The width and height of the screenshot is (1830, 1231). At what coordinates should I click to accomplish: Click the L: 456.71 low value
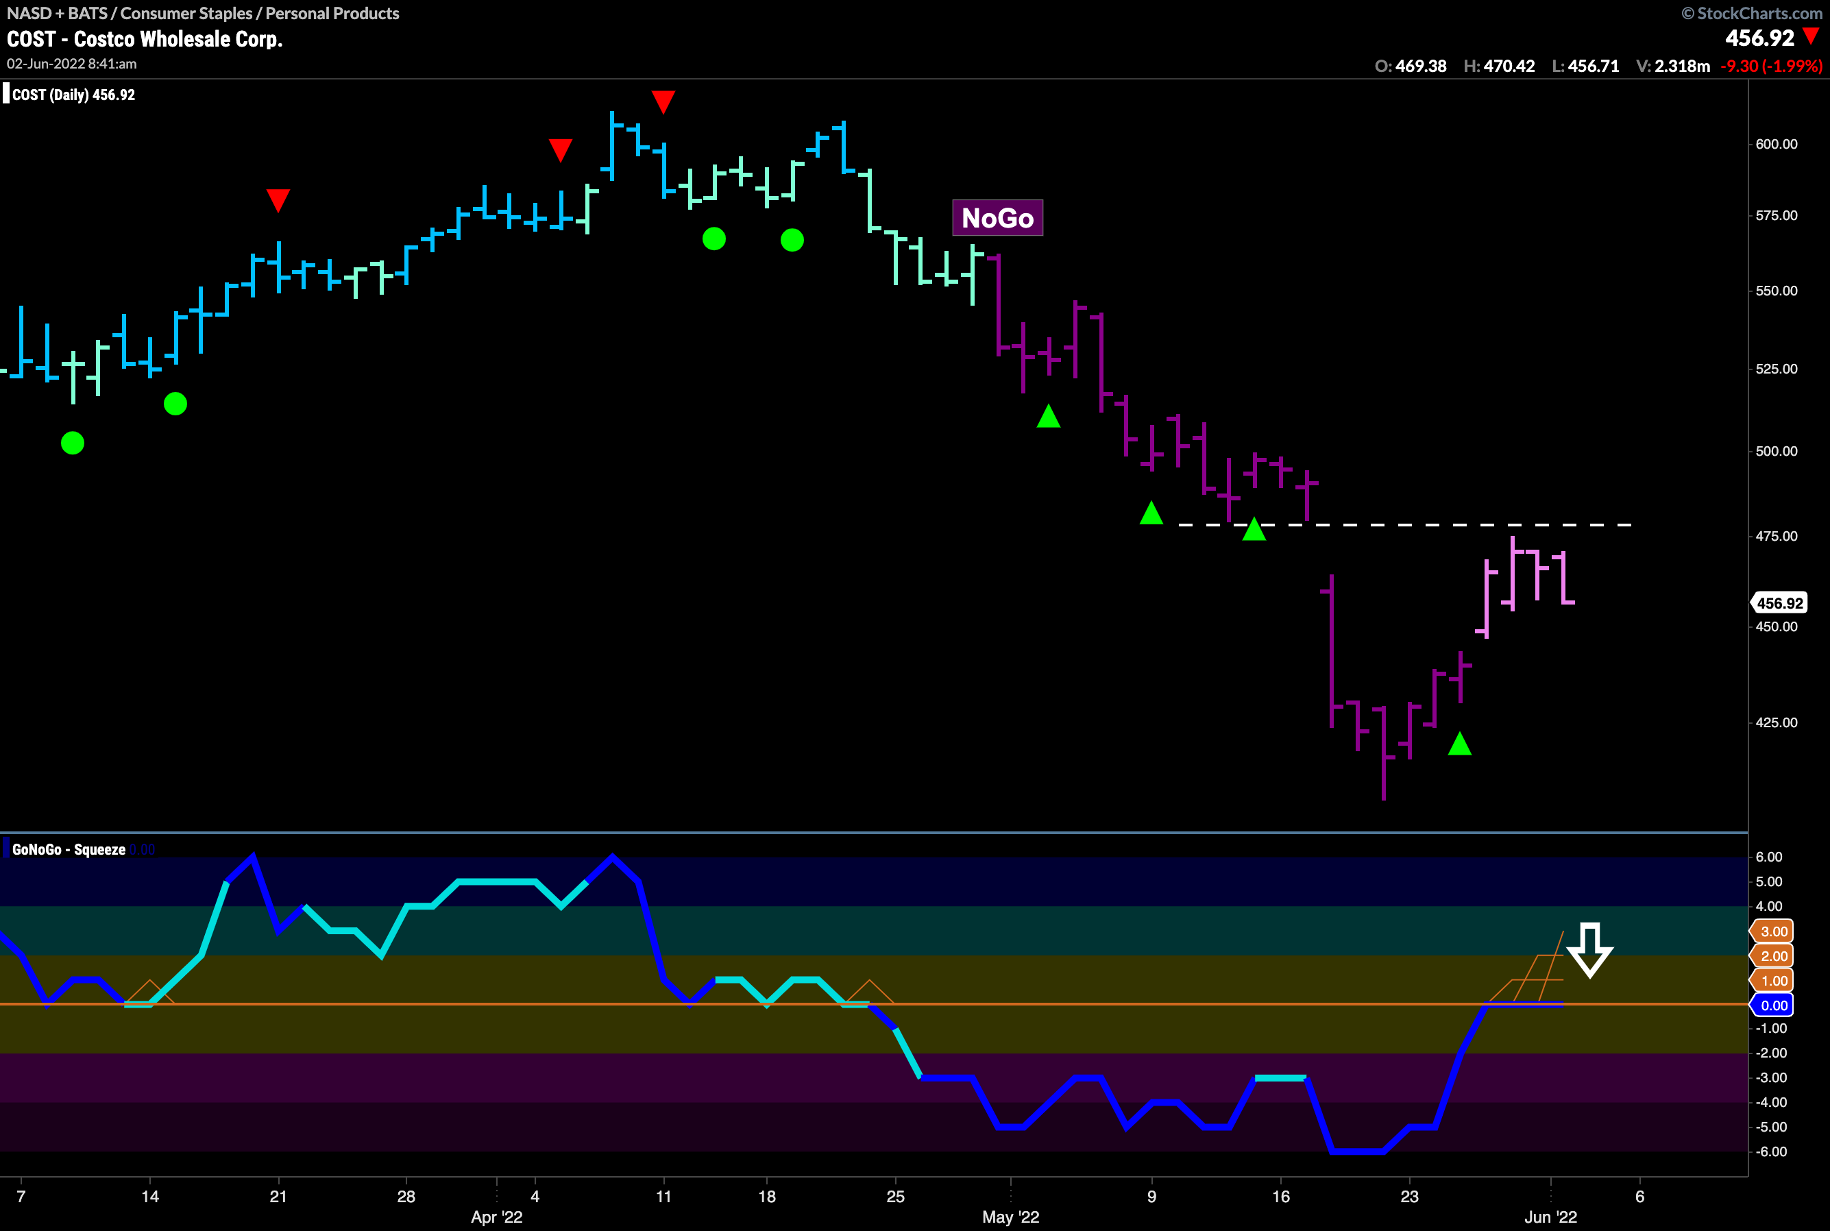[1585, 66]
